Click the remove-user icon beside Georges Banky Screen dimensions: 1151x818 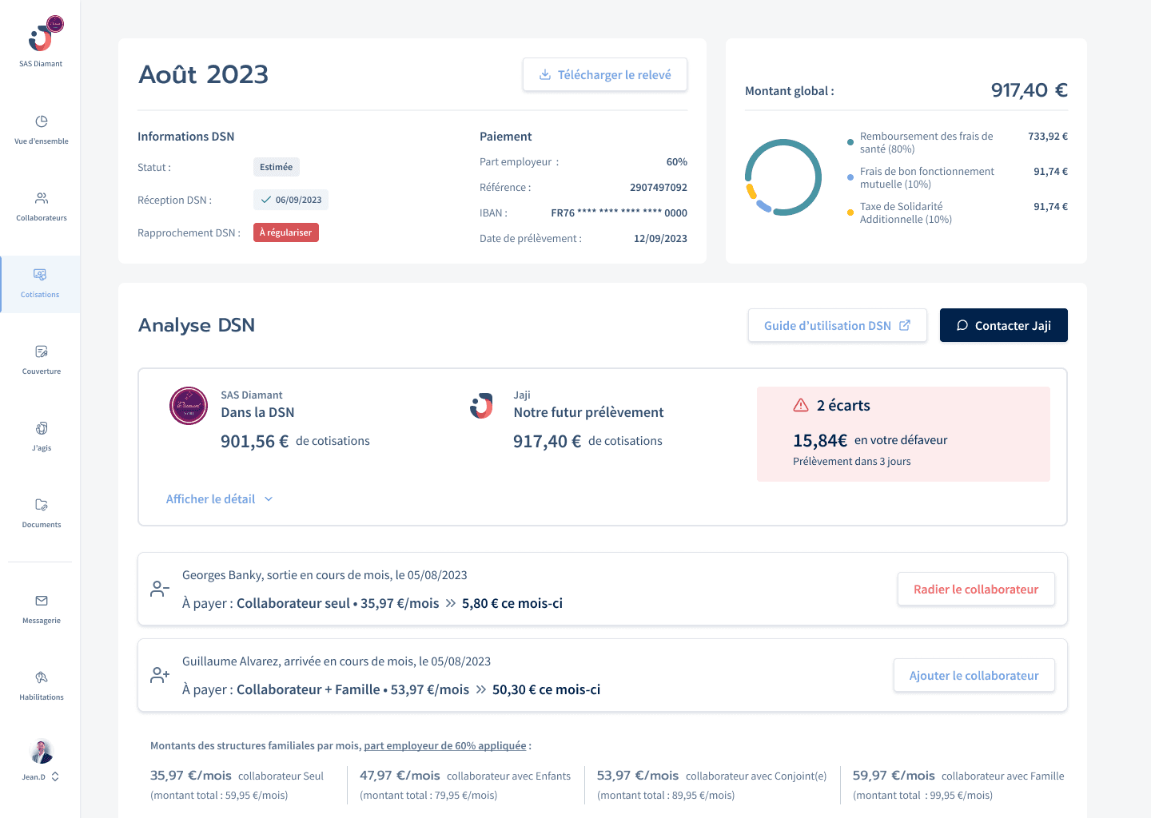(x=160, y=589)
